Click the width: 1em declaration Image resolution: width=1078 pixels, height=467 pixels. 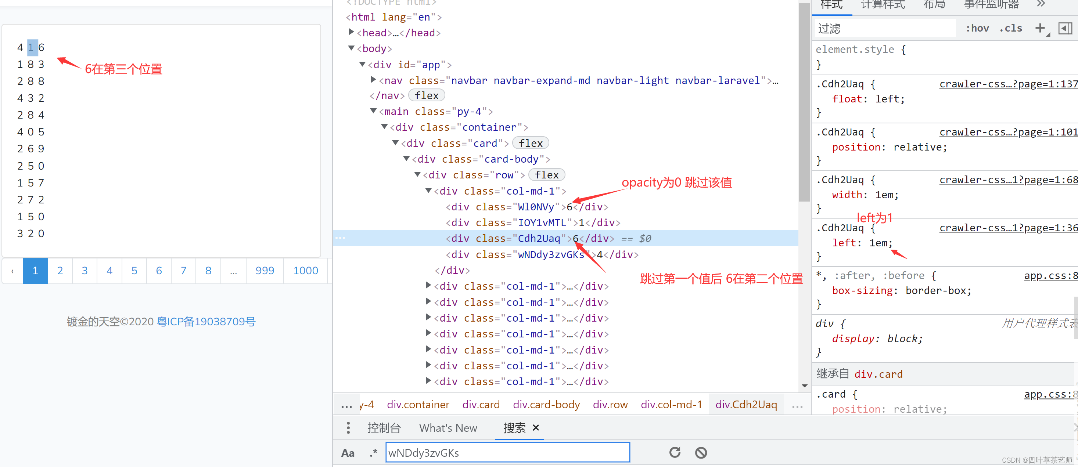(x=865, y=195)
